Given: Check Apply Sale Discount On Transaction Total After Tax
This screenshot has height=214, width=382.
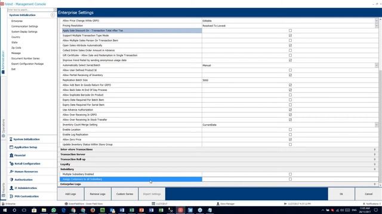Looking at the screenshot, I should tap(290, 30).
